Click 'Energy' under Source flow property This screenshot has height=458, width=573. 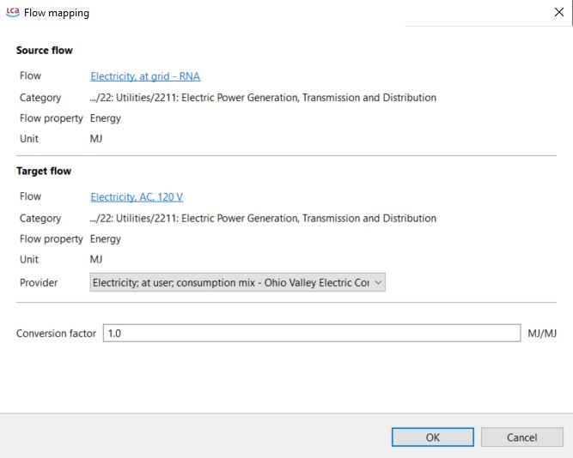click(x=106, y=118)
